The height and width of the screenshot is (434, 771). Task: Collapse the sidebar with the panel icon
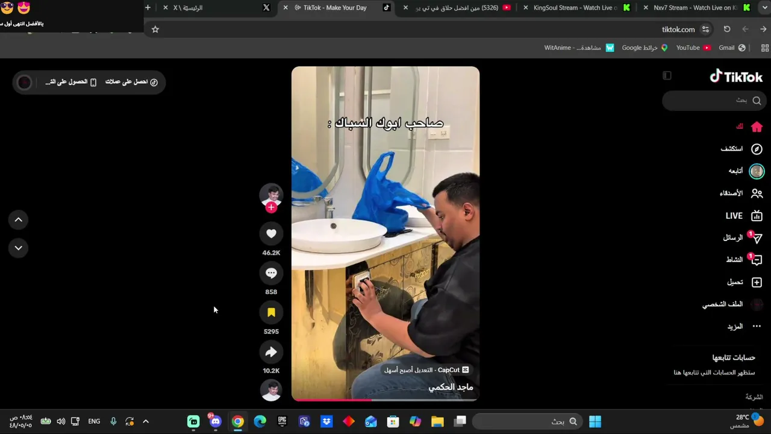point(667,75)
